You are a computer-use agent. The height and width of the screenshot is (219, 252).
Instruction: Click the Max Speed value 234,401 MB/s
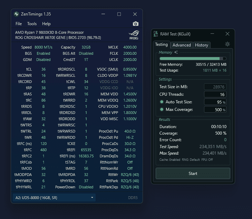[214, 153]
